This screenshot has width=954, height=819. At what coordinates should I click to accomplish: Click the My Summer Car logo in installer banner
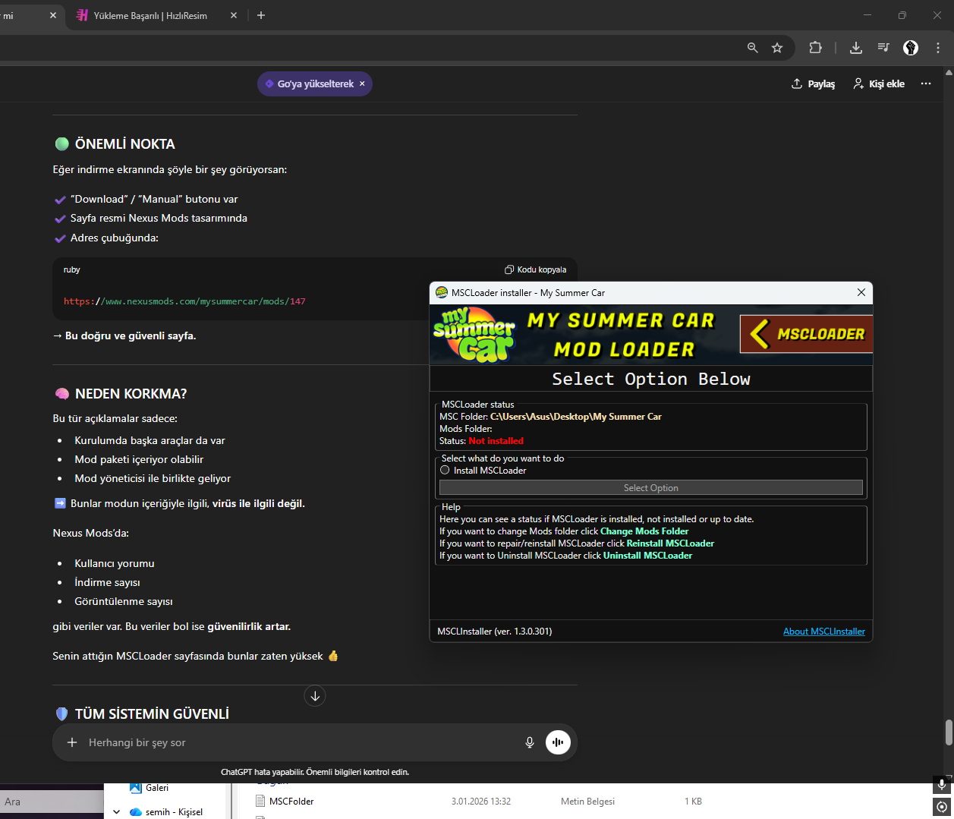click(474, 335)
